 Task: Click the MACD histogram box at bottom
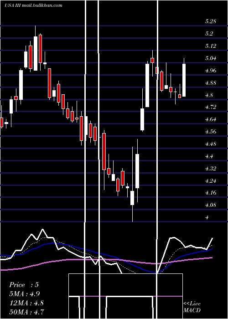125,296
